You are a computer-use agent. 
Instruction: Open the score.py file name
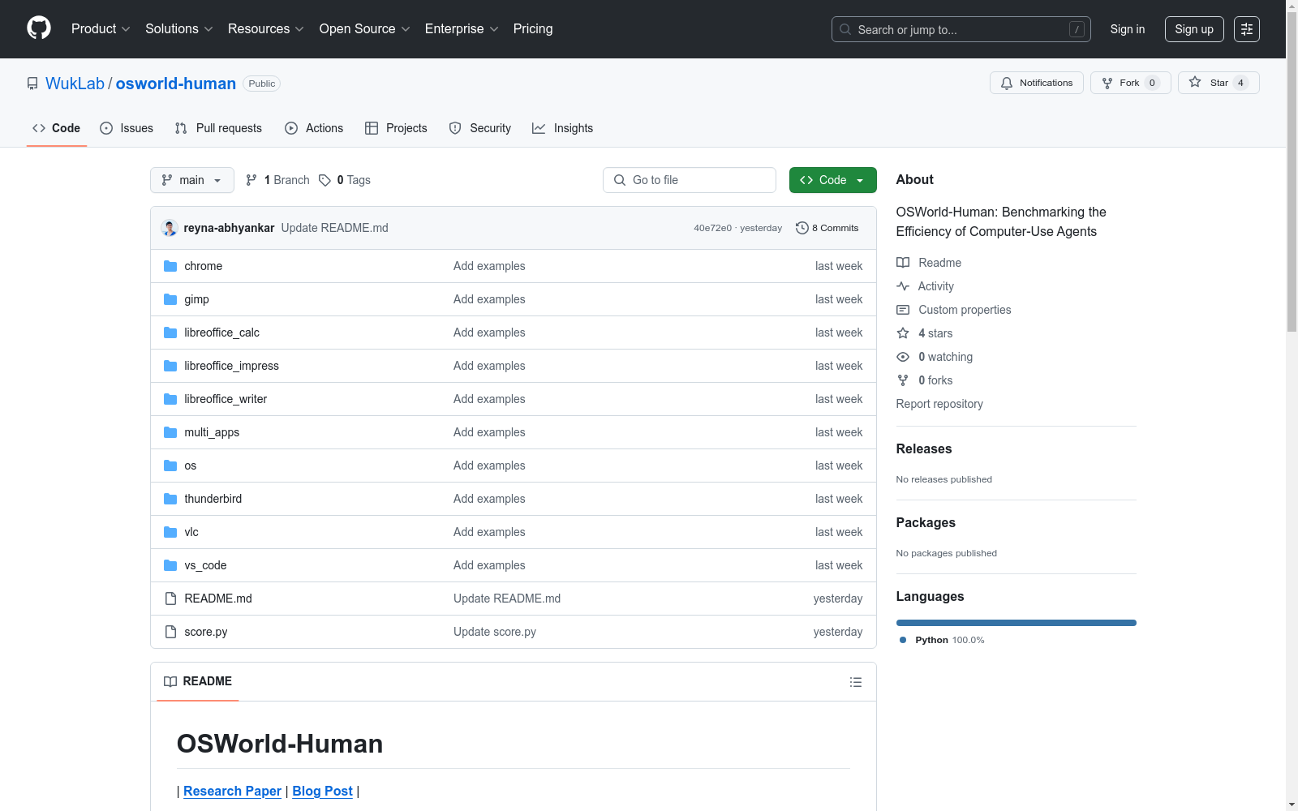pos(206,632)
